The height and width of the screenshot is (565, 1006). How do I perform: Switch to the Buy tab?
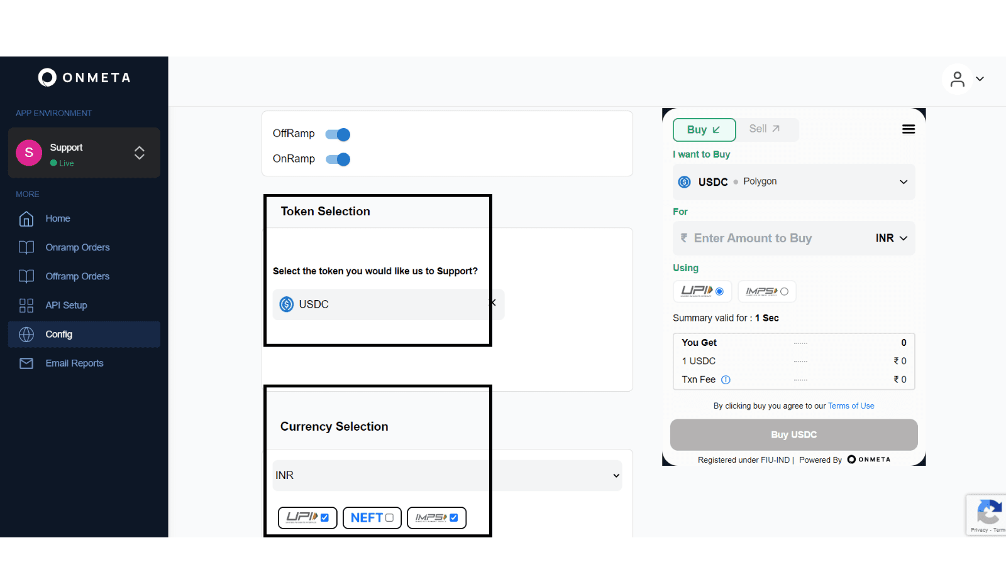coord(704,130)
